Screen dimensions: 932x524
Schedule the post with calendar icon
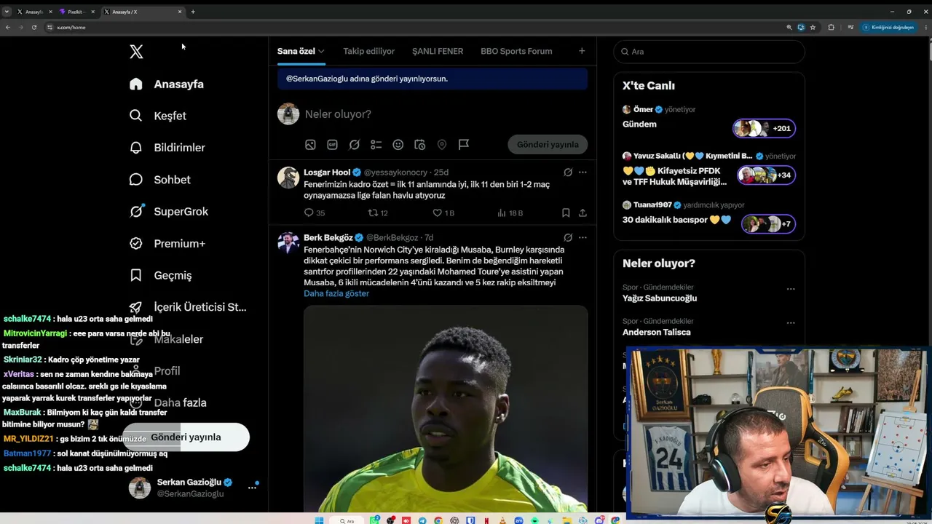pos(420,145)
